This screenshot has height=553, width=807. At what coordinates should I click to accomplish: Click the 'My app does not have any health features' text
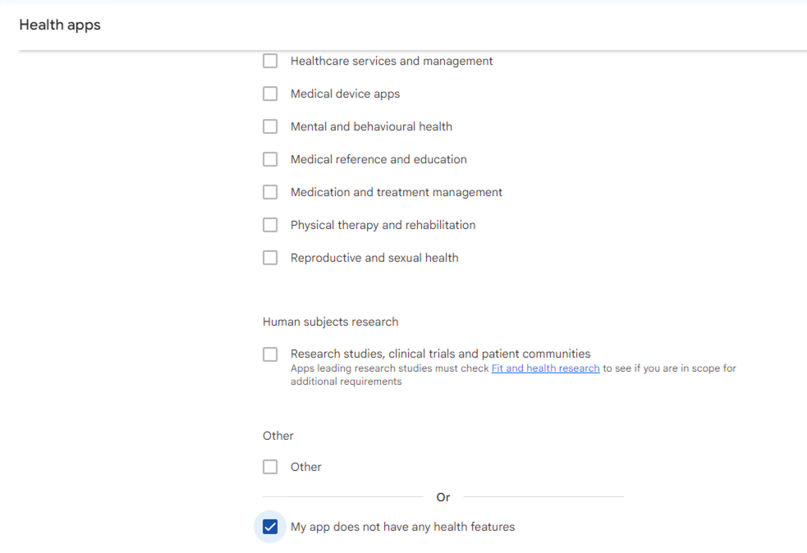402,527
